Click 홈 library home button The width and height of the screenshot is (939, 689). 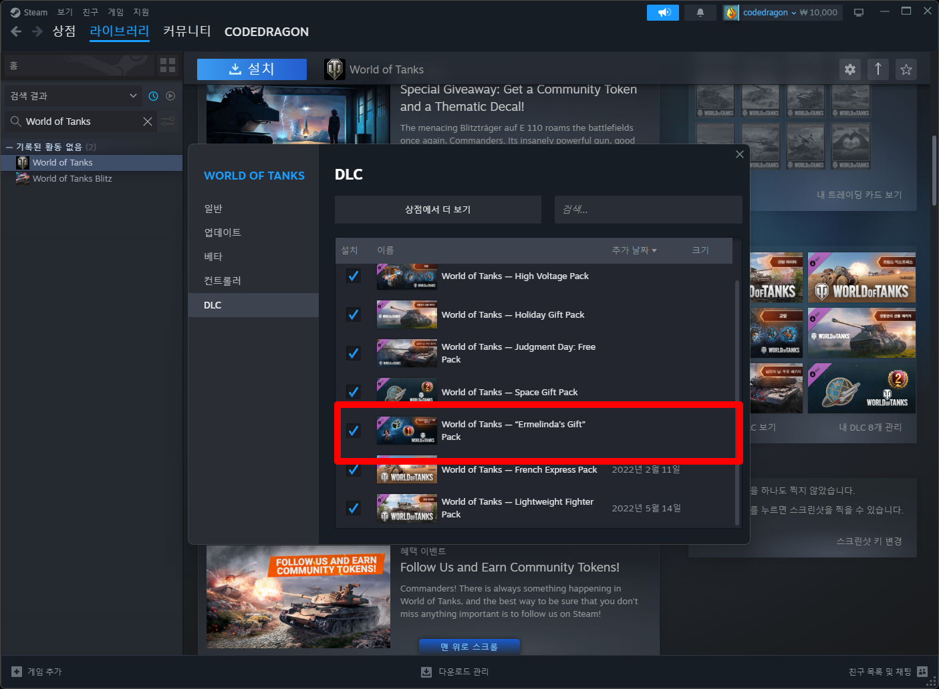(79, 65)
